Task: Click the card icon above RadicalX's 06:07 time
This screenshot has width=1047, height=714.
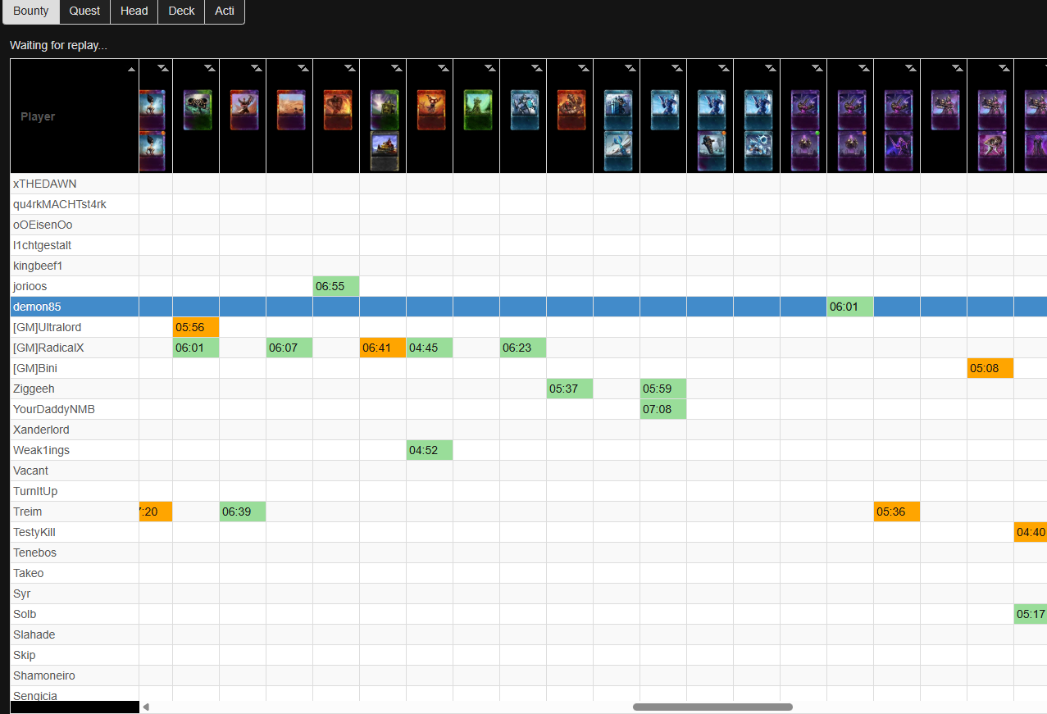Action: click(290, 110)
